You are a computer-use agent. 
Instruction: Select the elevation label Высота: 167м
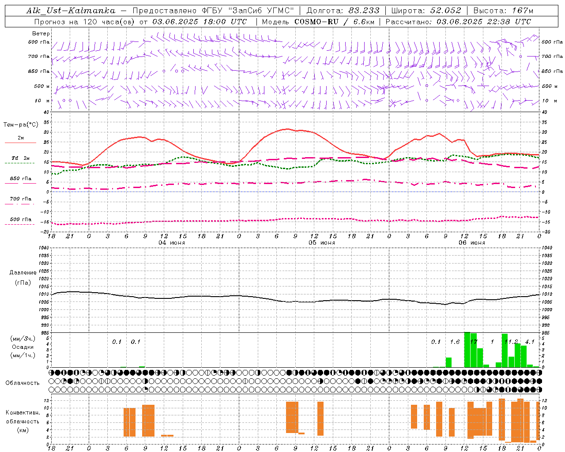[503, 11]
